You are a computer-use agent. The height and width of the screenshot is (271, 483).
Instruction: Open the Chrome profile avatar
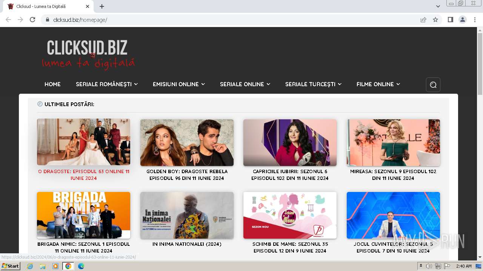click(x=463, y=20)
